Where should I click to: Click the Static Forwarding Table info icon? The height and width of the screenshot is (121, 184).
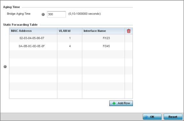click(5, 67)
